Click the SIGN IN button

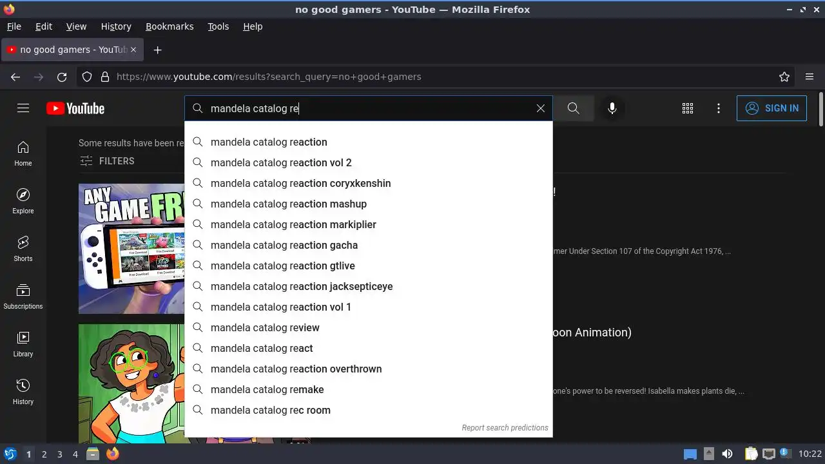pos(772,108)
